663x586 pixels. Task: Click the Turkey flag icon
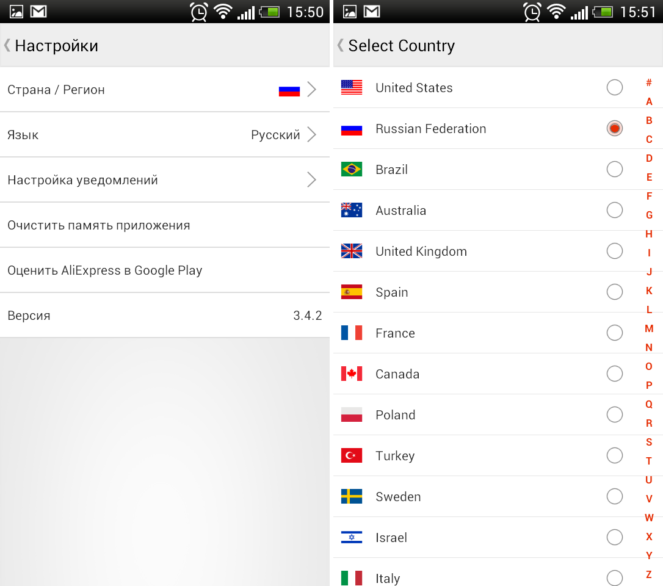pos(352,455)
